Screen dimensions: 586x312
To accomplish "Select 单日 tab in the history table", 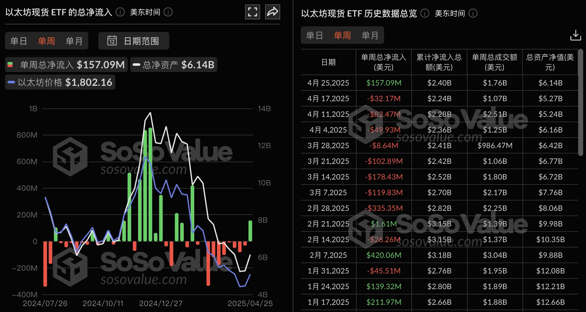I will point(315,35).
